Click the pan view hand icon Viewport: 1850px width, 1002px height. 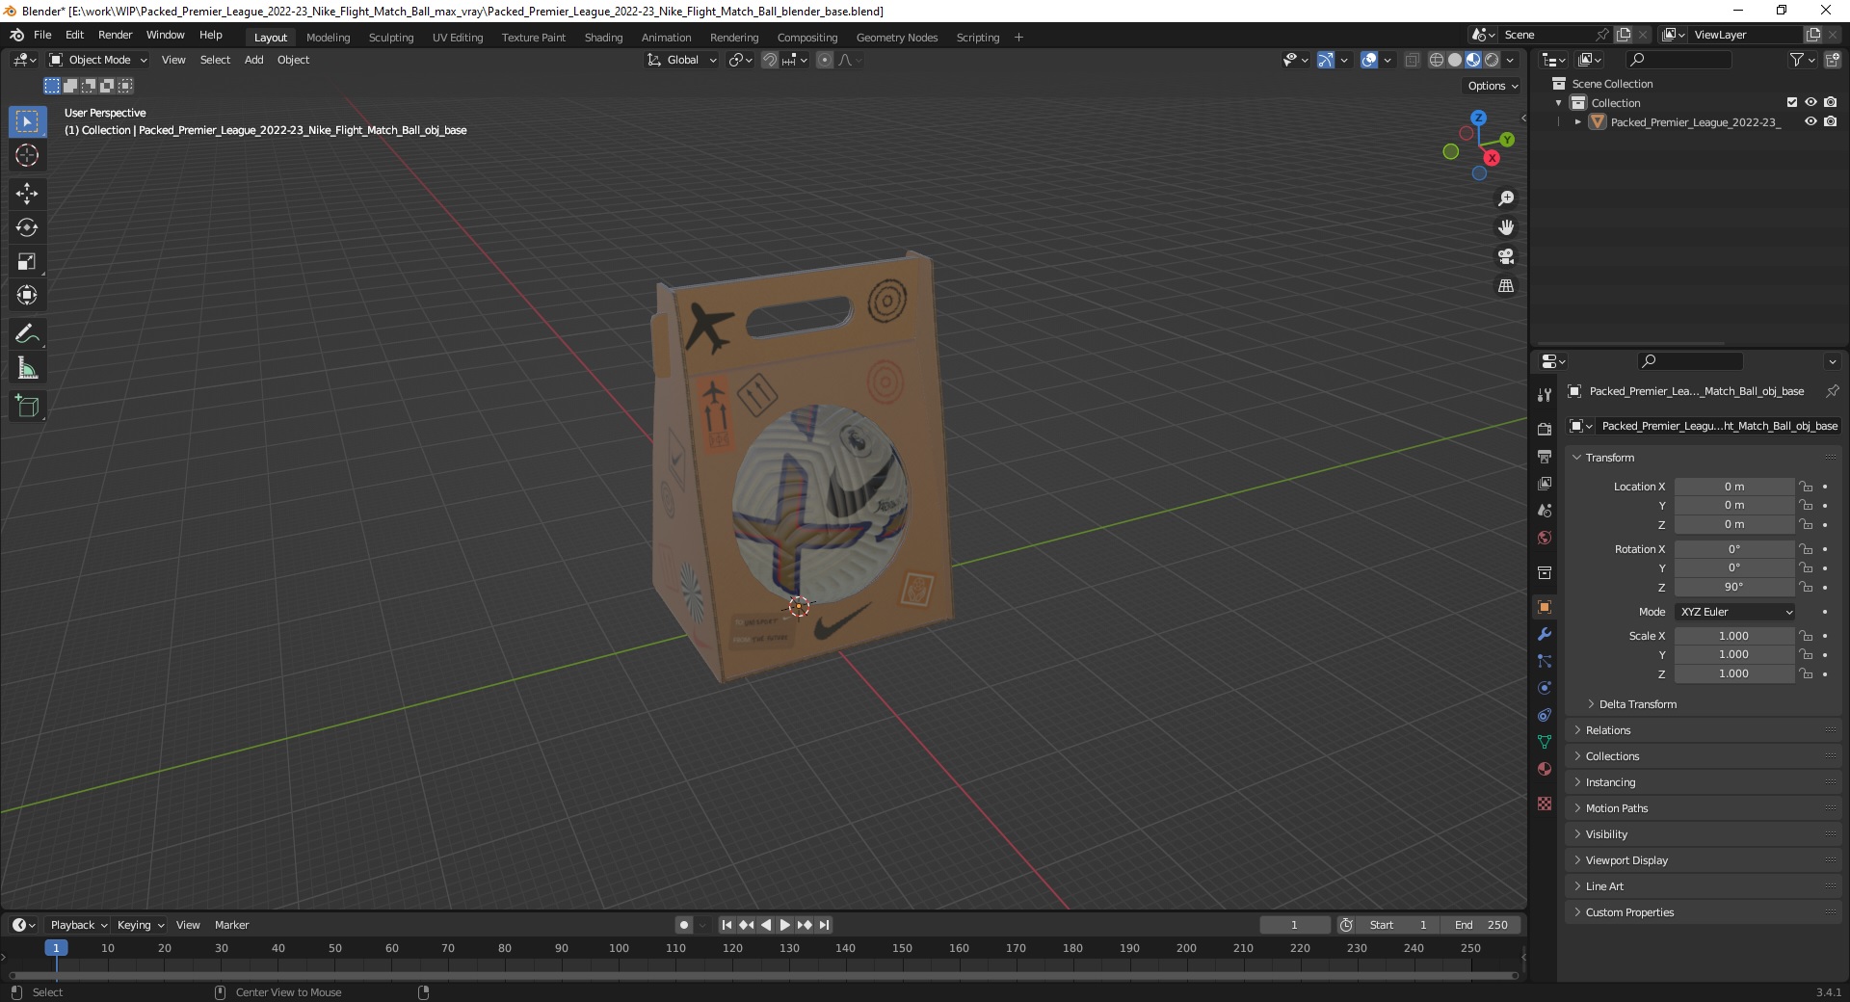click(1505, 227)
